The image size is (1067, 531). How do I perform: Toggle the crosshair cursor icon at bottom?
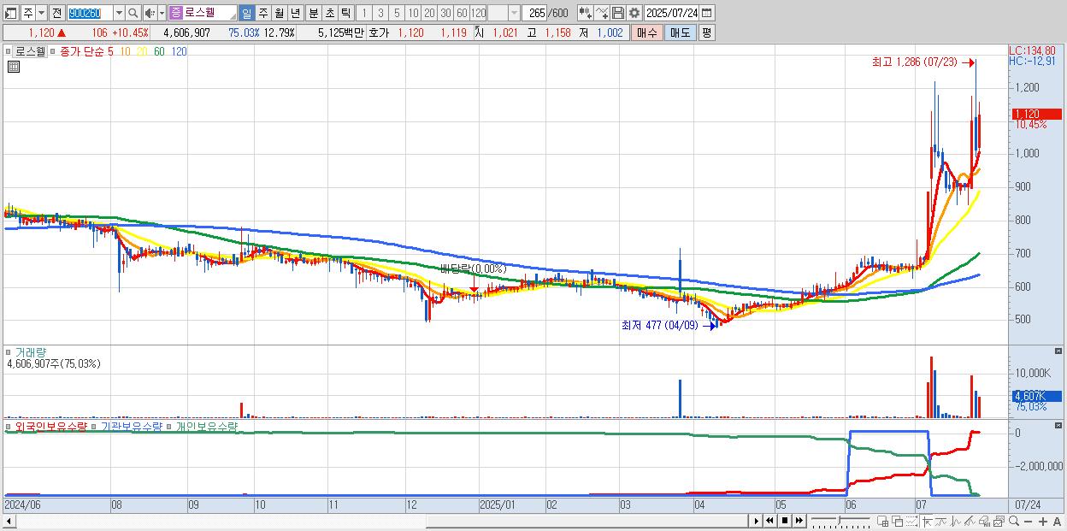pos(927,521)
